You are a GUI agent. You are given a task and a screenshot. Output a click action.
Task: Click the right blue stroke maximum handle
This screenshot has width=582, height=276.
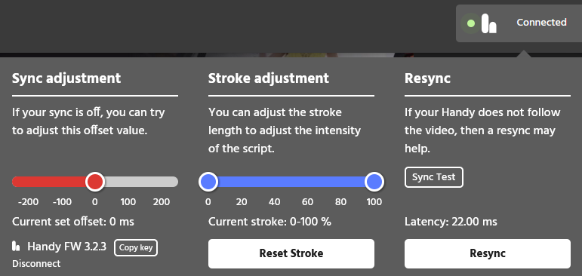[374, 182]
